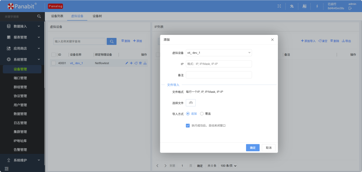Go to next page arrow in pagination
This screenshot has width=362, height=172.
165,166
